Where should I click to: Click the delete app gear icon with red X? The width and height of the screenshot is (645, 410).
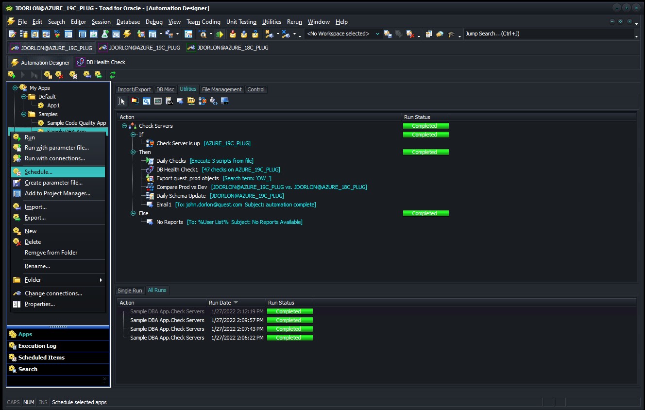[58, 74]
